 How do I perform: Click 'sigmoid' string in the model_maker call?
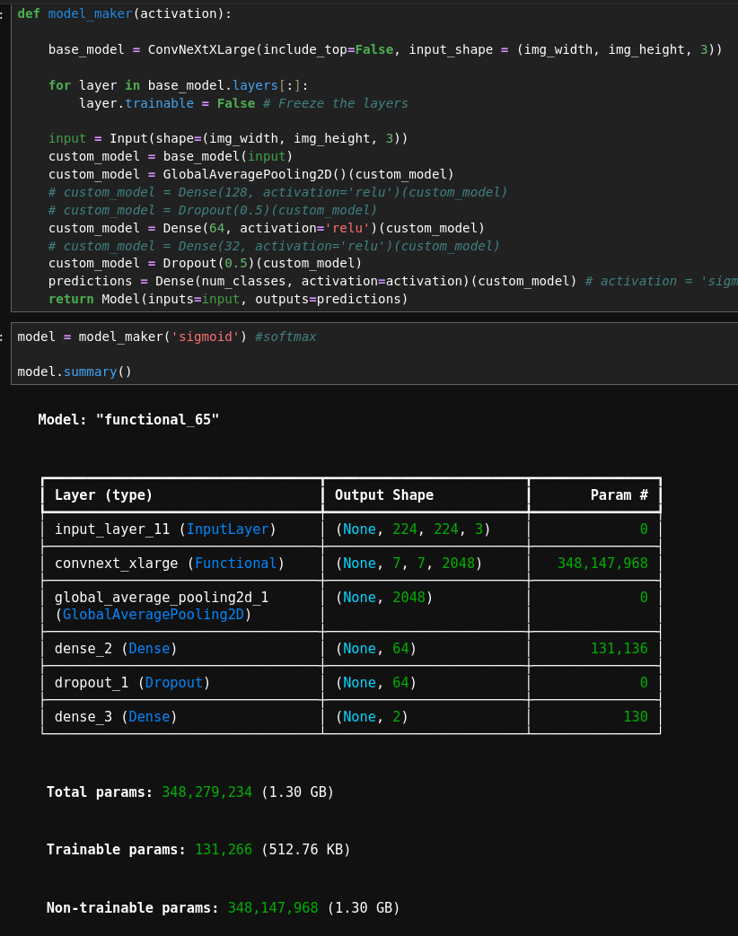(x=205, y=337)
